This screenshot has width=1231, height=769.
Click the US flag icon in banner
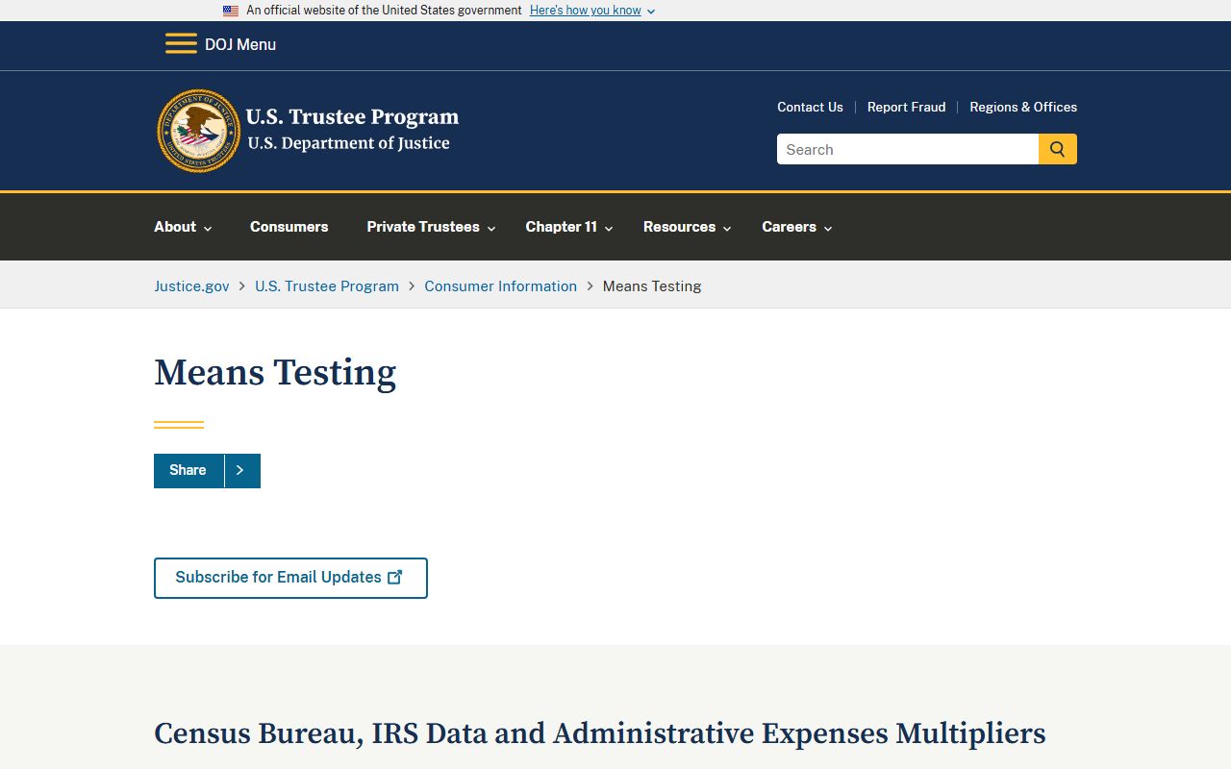(x=231, y=11)
